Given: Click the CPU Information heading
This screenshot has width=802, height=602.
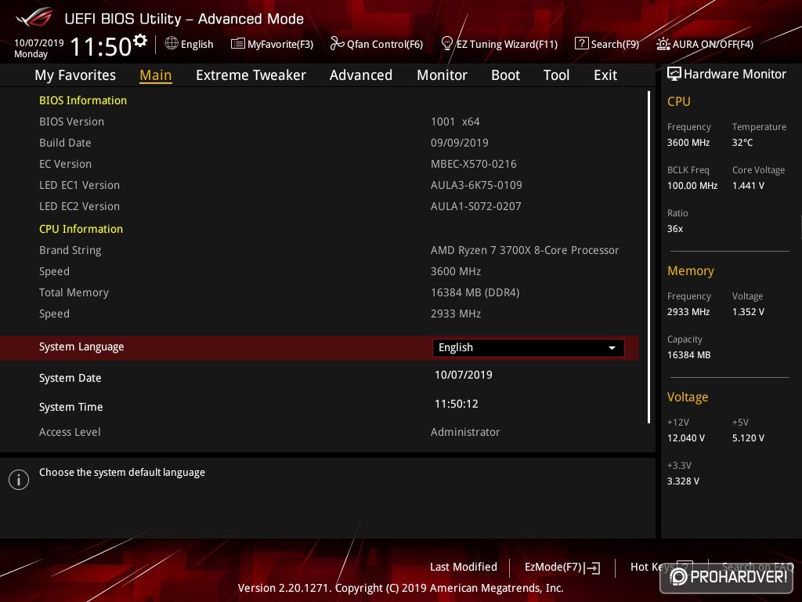Looking at the screenshot, I should [x=81, y=229].
